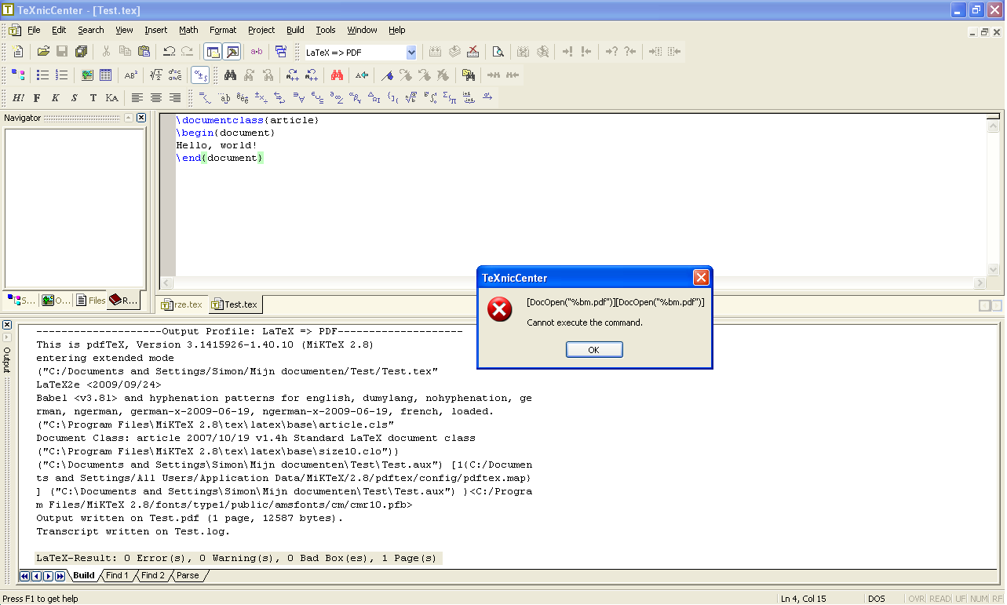Click the black binoculars Find icon

coord(230,75)
